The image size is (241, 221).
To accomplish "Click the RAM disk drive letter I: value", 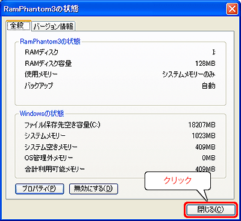I will [x=214, y=53].
